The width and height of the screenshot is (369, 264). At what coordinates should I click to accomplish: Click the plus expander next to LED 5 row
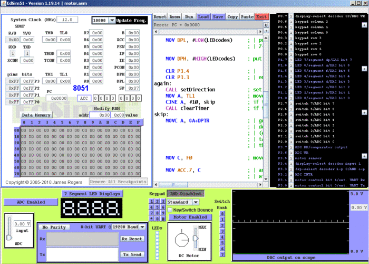pyautogui.click(x=364, y=69)
